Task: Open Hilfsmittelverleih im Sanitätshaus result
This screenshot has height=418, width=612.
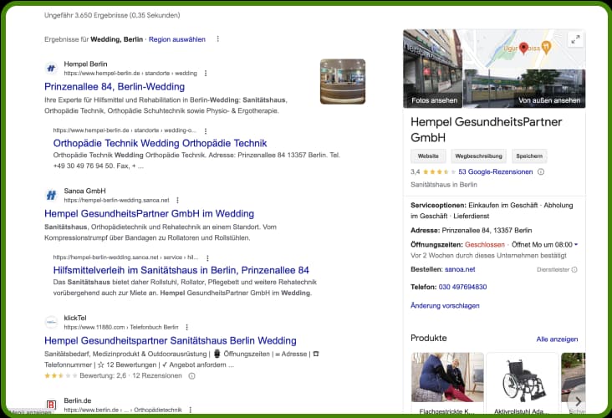Action: coord(181,270)
